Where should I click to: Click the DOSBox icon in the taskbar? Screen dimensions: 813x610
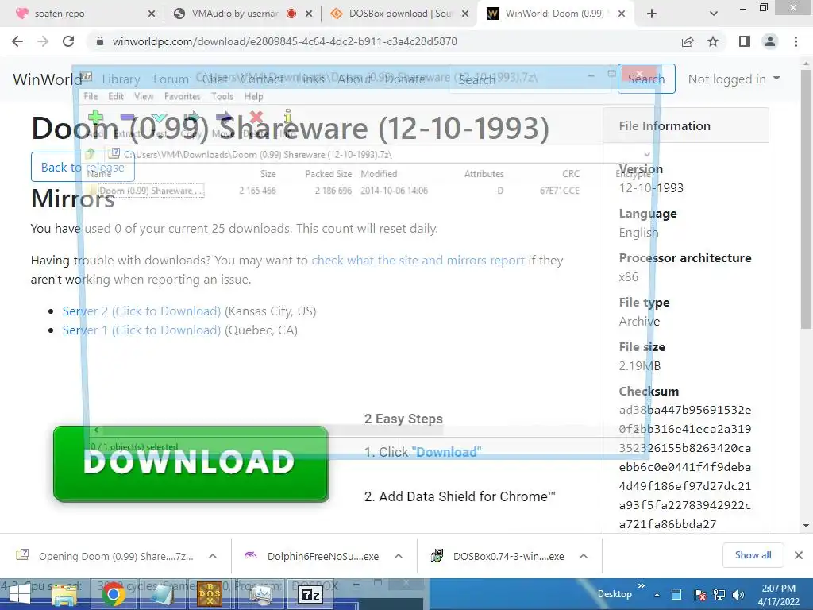point(210,594)
